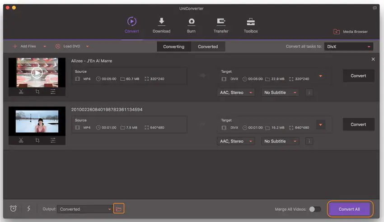Click source resolution 320*240

[157, 79]
